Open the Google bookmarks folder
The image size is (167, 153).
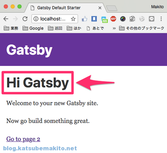(x=33, y=28)
